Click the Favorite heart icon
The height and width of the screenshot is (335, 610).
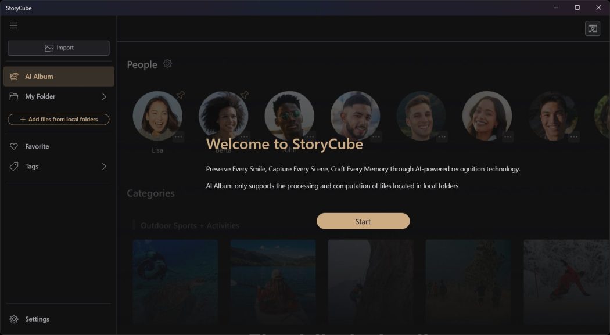pos(14,146)
